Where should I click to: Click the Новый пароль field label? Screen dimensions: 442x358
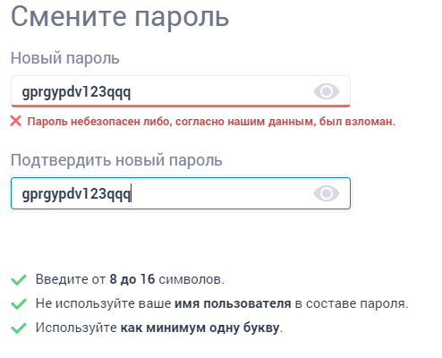pos(65,58)
